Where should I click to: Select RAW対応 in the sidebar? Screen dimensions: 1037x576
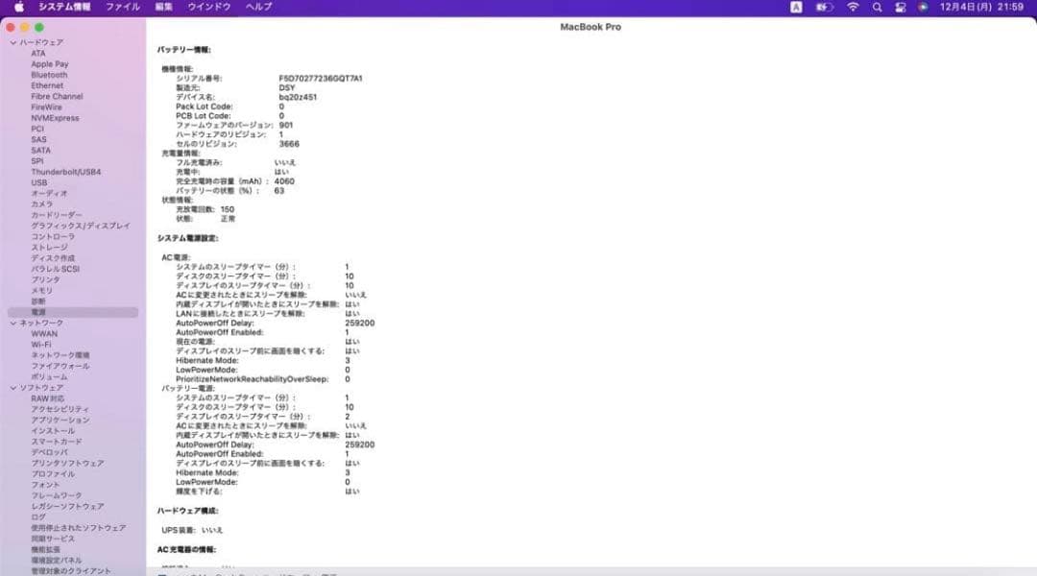click(x=48, y=398)
